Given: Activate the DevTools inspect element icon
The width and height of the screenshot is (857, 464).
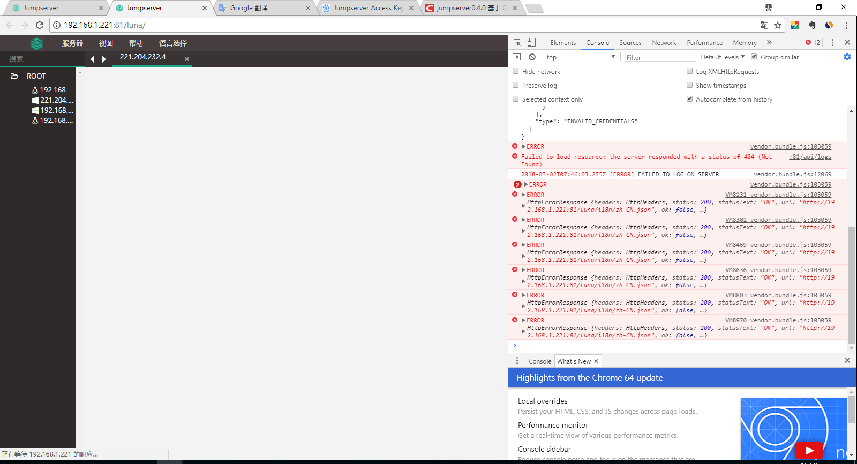Looking at the screenshot, I should click(x=517, y=42).
